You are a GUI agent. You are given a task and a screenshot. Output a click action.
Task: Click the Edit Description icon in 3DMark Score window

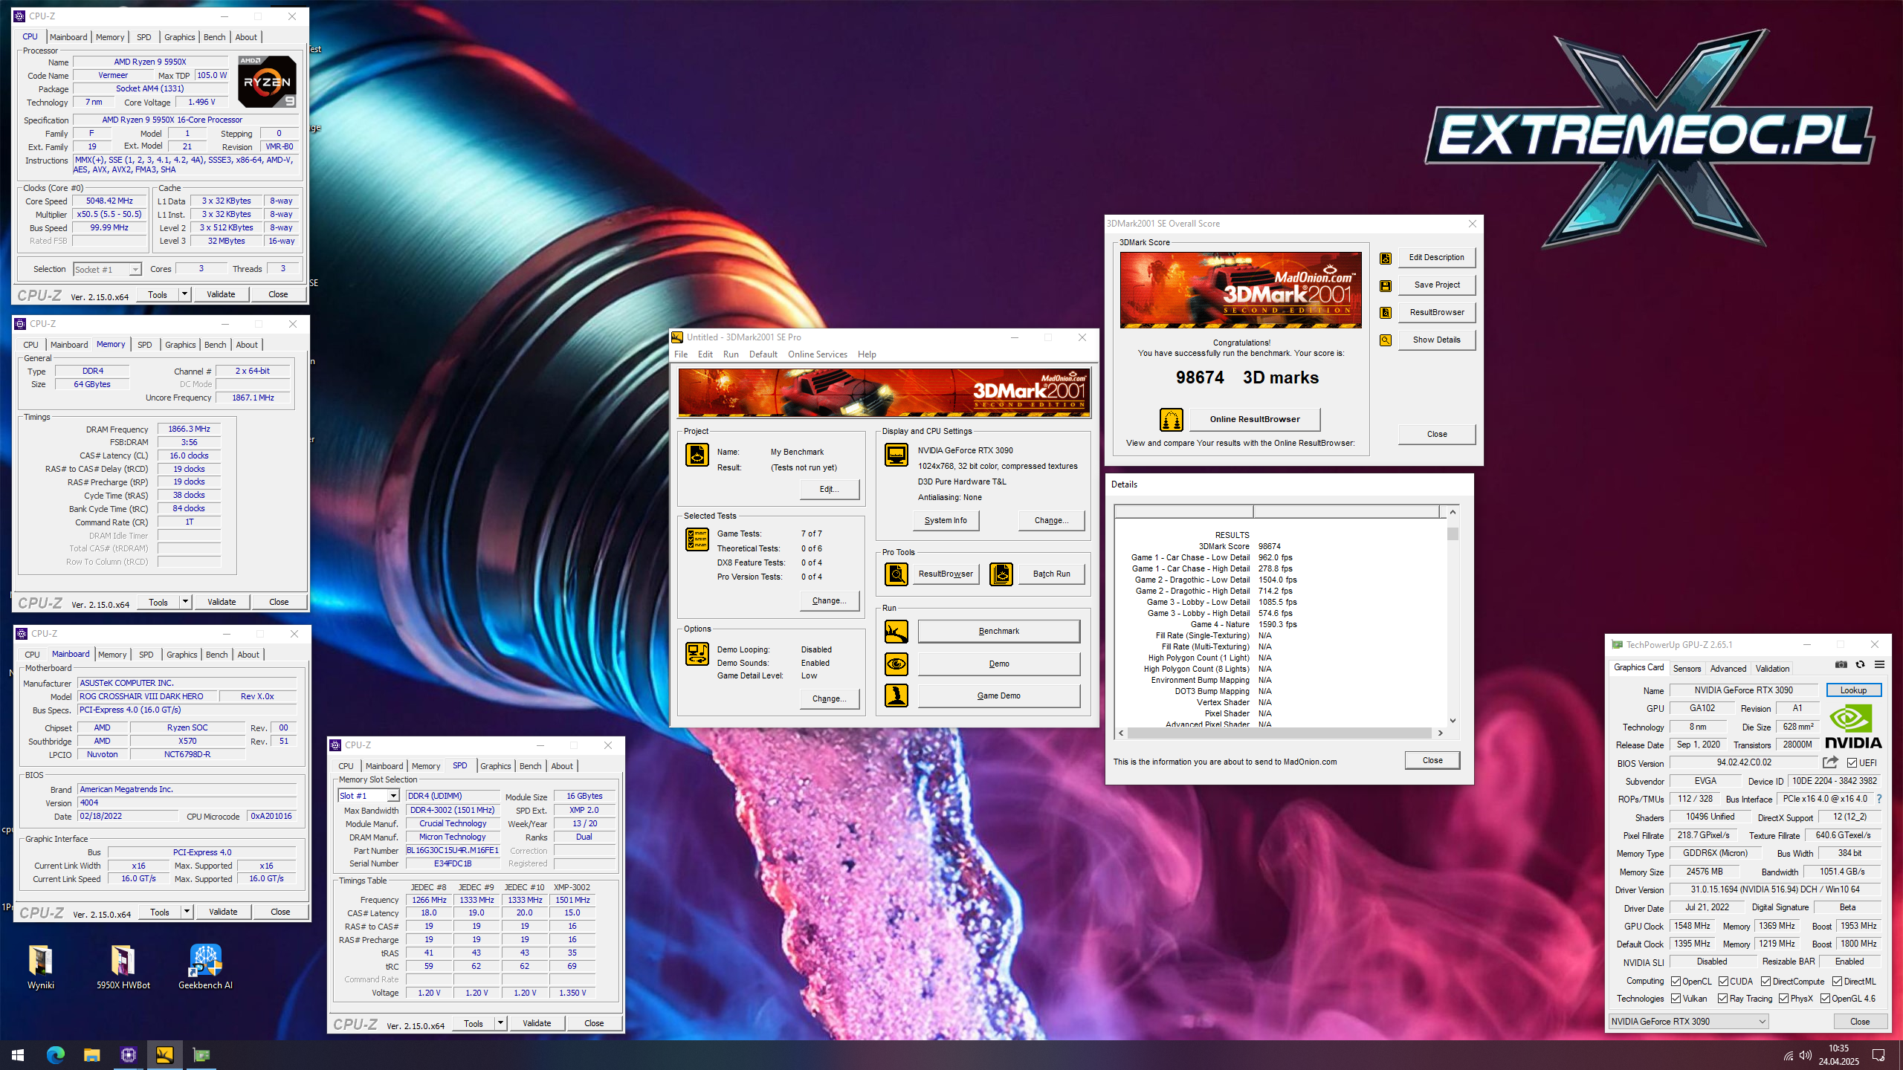pyautogui.click(x=1386, y=259)
